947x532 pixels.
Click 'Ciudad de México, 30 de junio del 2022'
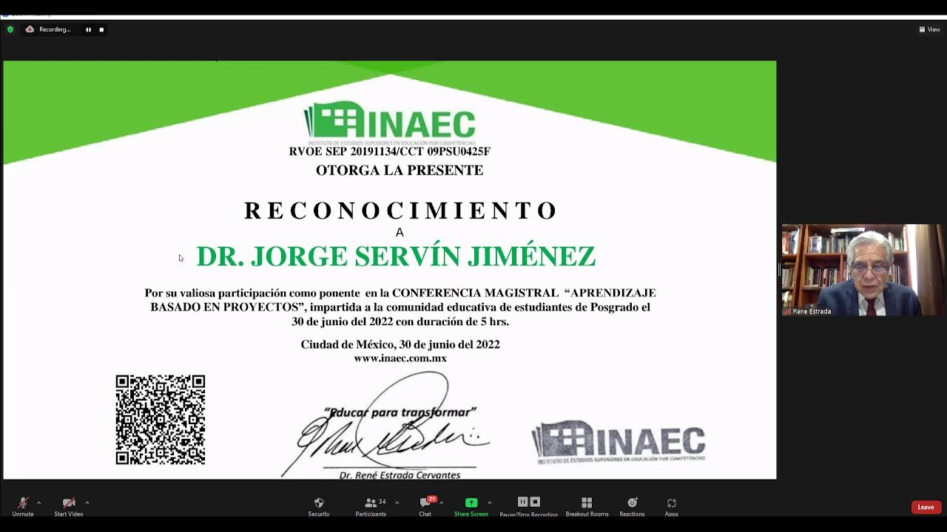click(x=400, y=344)
